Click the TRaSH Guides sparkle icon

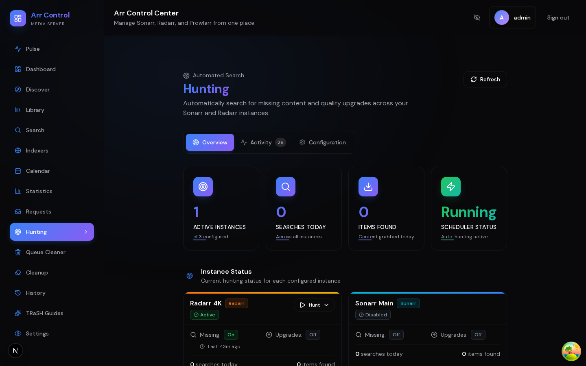pyautogui.click(x=18, y=313)
